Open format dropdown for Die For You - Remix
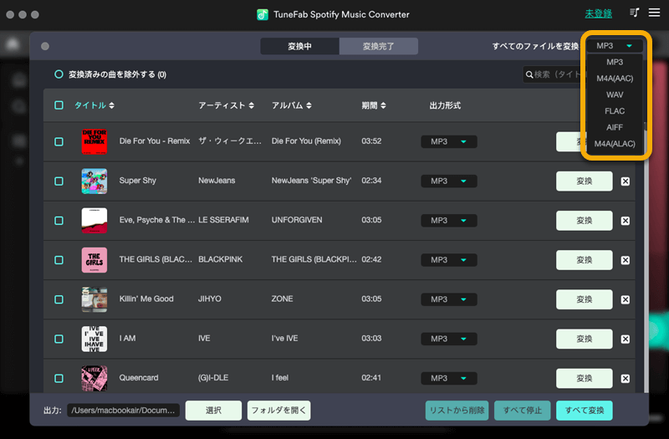This screenshot has height=439, width=669. pos(449,141)
